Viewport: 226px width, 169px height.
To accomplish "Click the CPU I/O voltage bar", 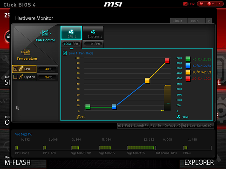I will tap(45, 148).
